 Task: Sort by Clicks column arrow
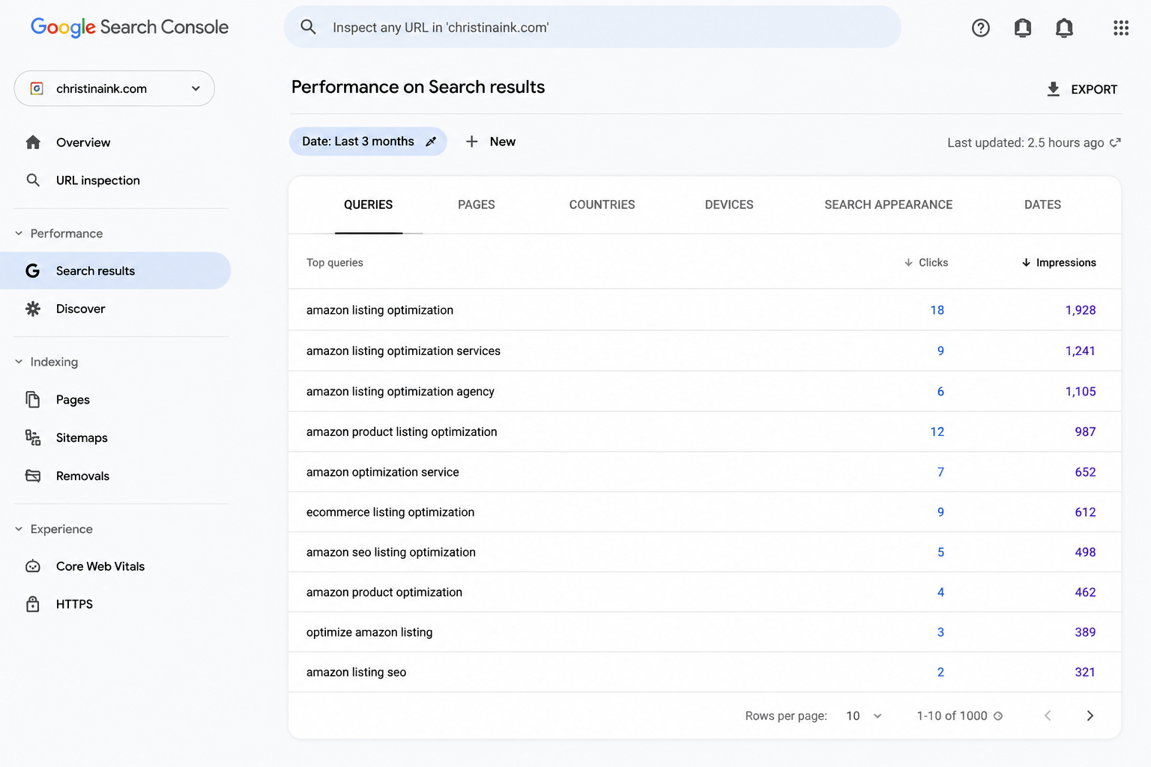click(x=908, y=262)
